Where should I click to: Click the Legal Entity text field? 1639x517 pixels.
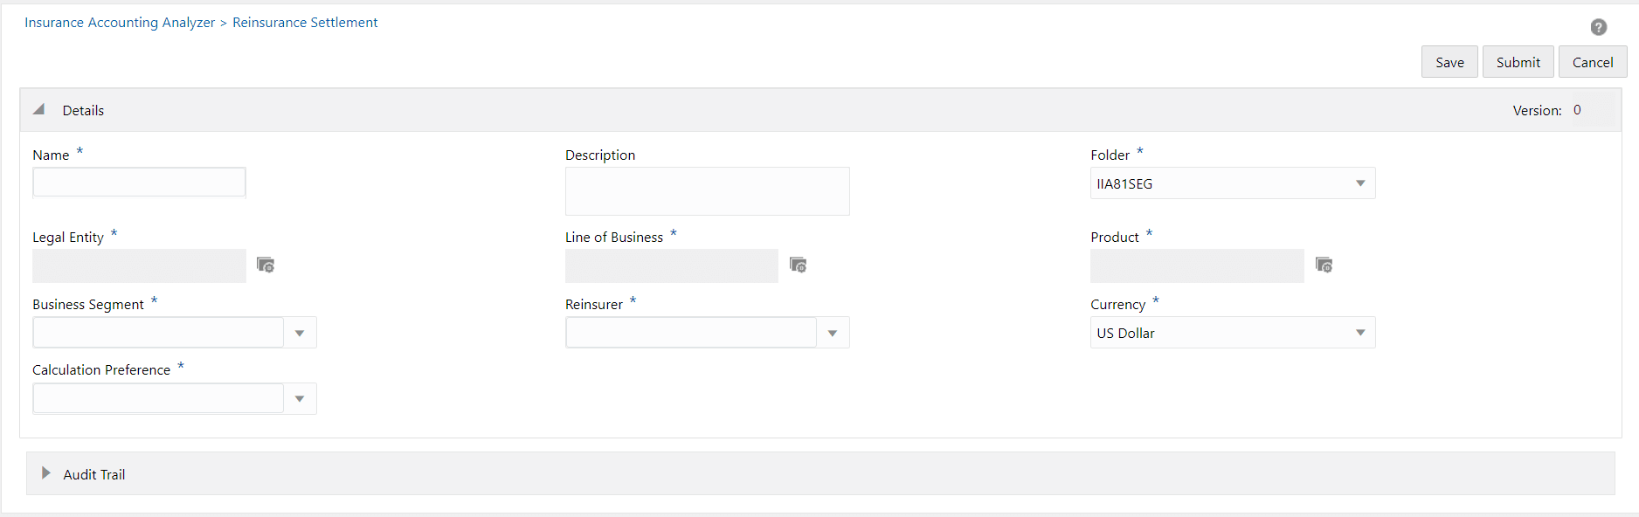(x=139, y=265)
